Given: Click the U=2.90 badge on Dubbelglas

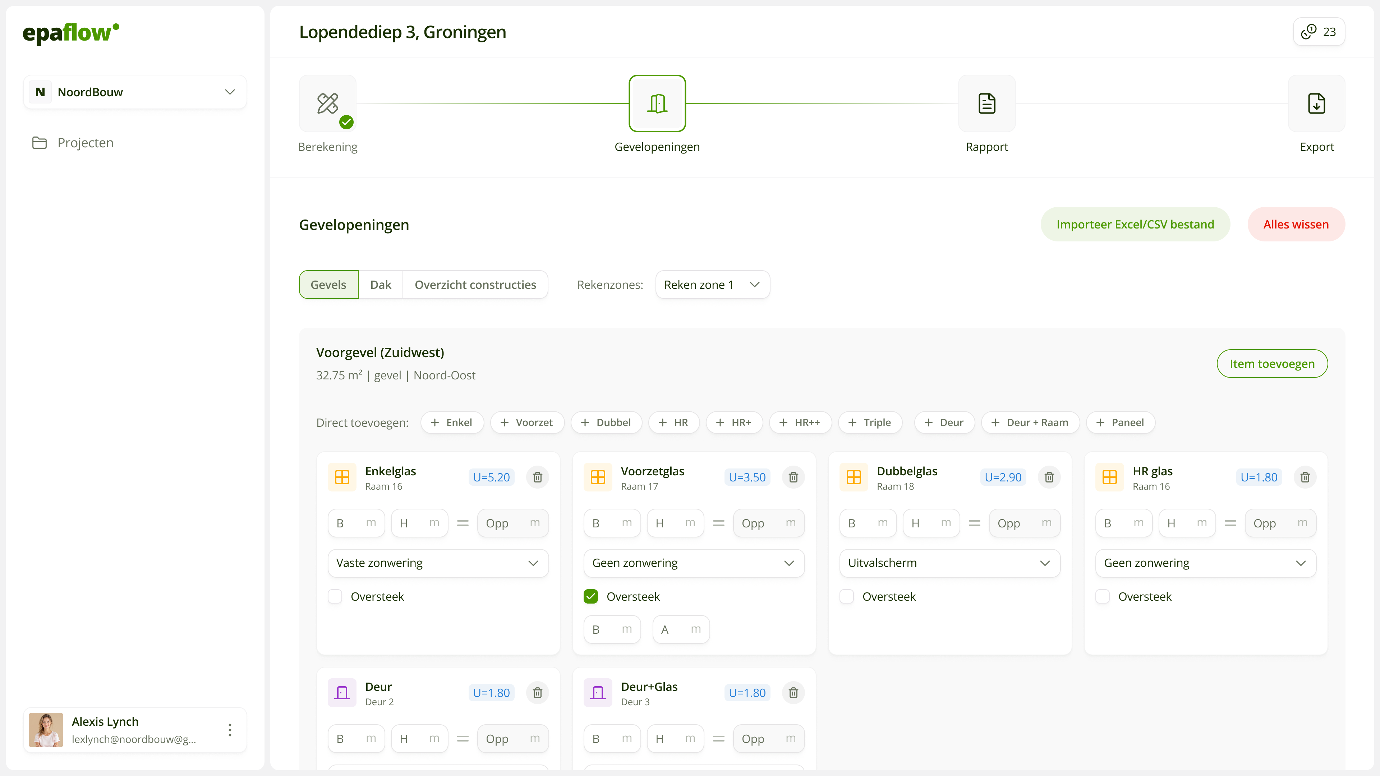Looking at the screenshot, I should coord(1003,477).
